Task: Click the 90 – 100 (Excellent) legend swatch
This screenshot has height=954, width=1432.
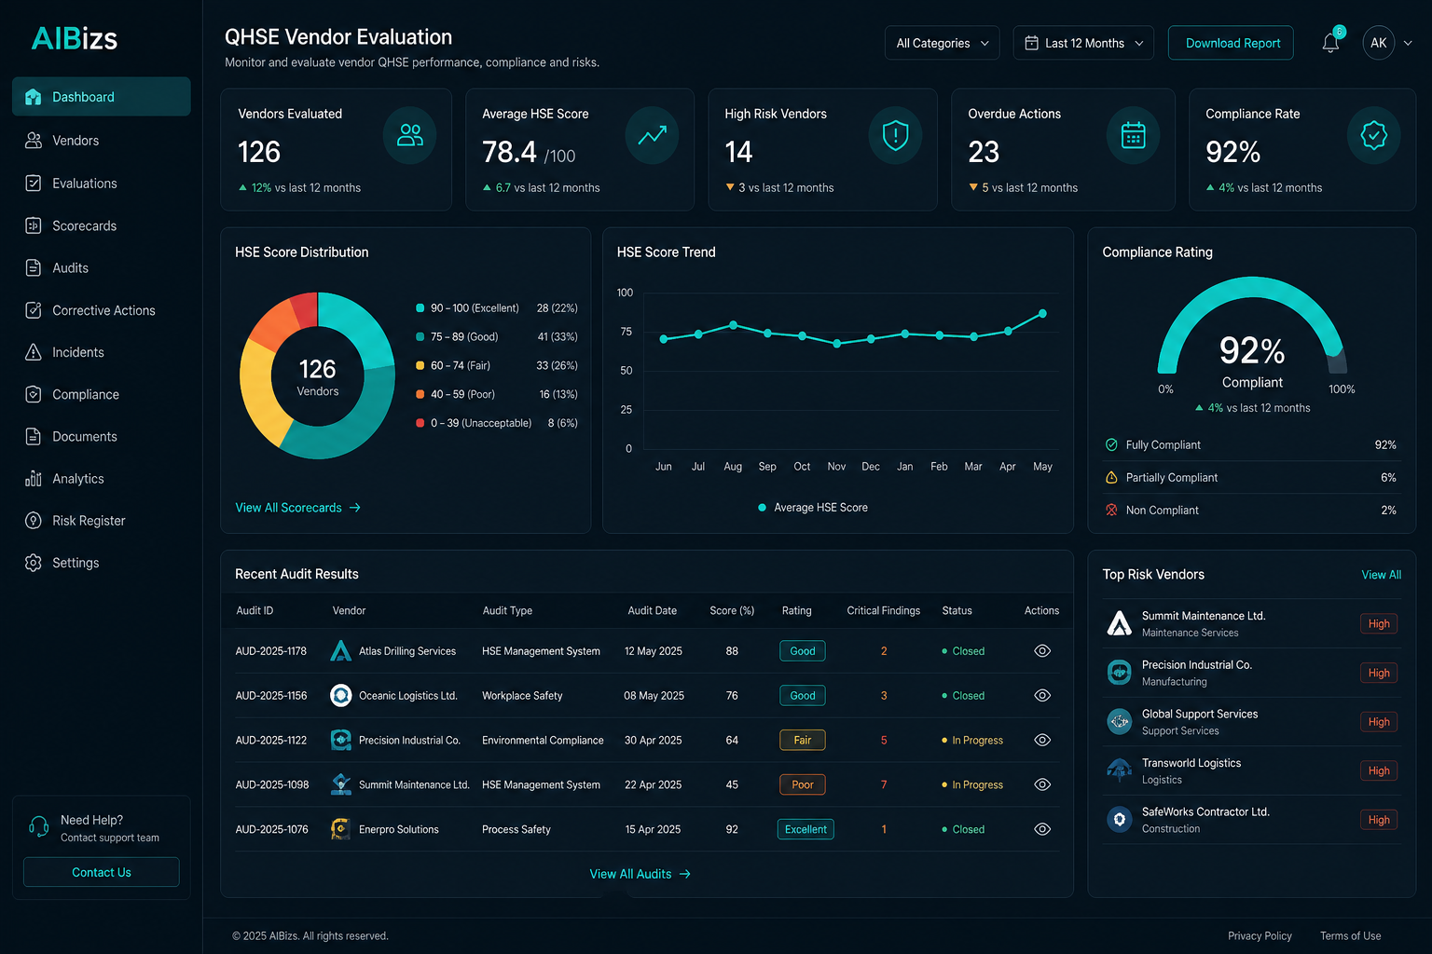Action: click(420, 307)
